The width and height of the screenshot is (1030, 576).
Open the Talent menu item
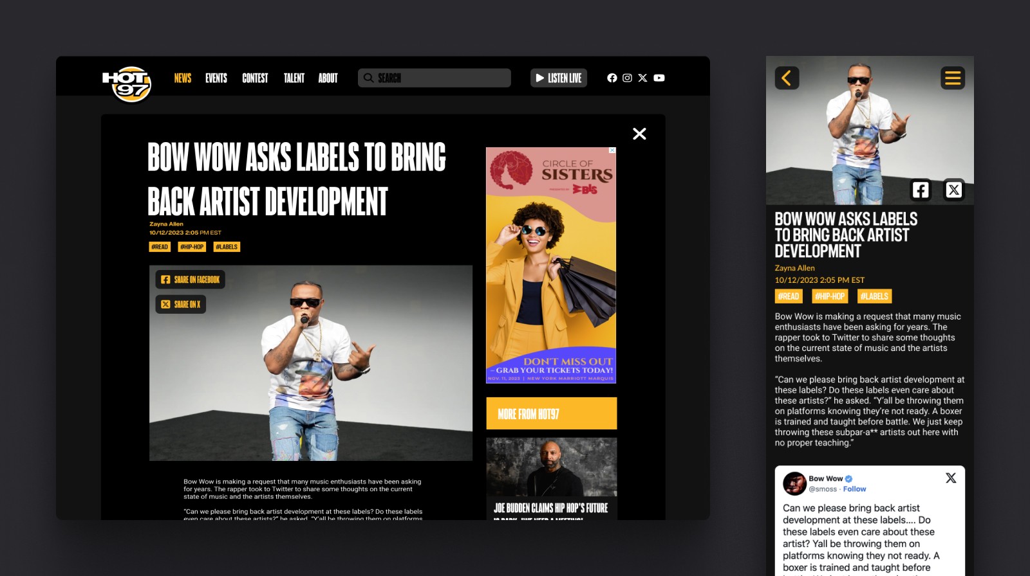pos(294,78)
